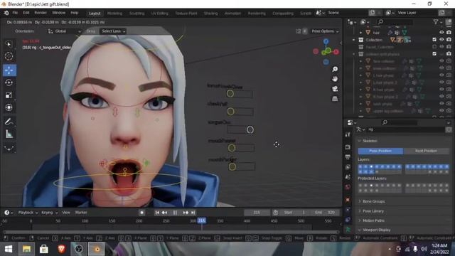The image size is (455, 256).
Task: Select the Annotate pencil tool
Action: [x=9, y=122]
